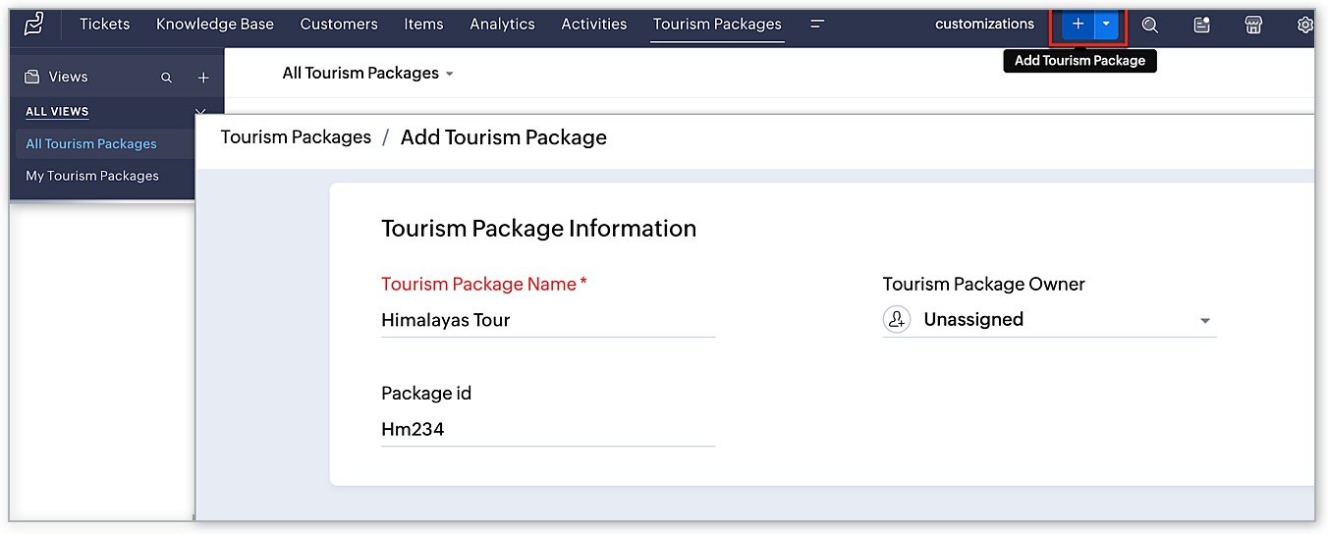Select My Tourism Packages view
This screenshot has height=534, width=1328.
(x=92, y=176)
